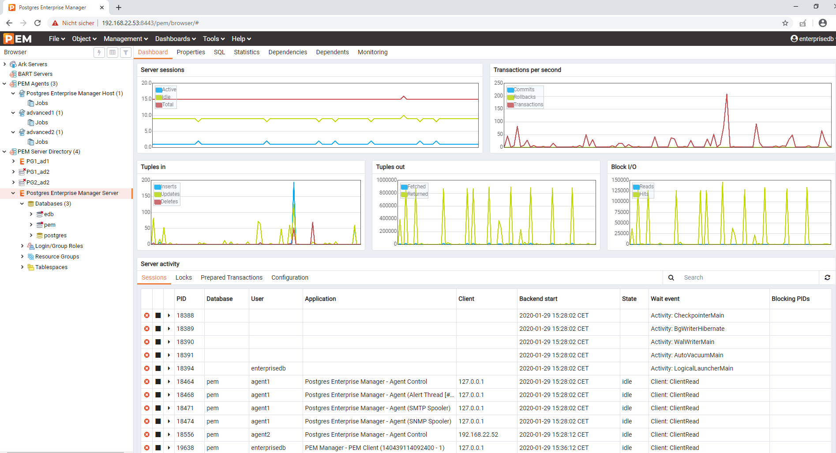Select the edb database icon
The height and width of the screenshot is (453, 836).
click(x=40, y=214)
